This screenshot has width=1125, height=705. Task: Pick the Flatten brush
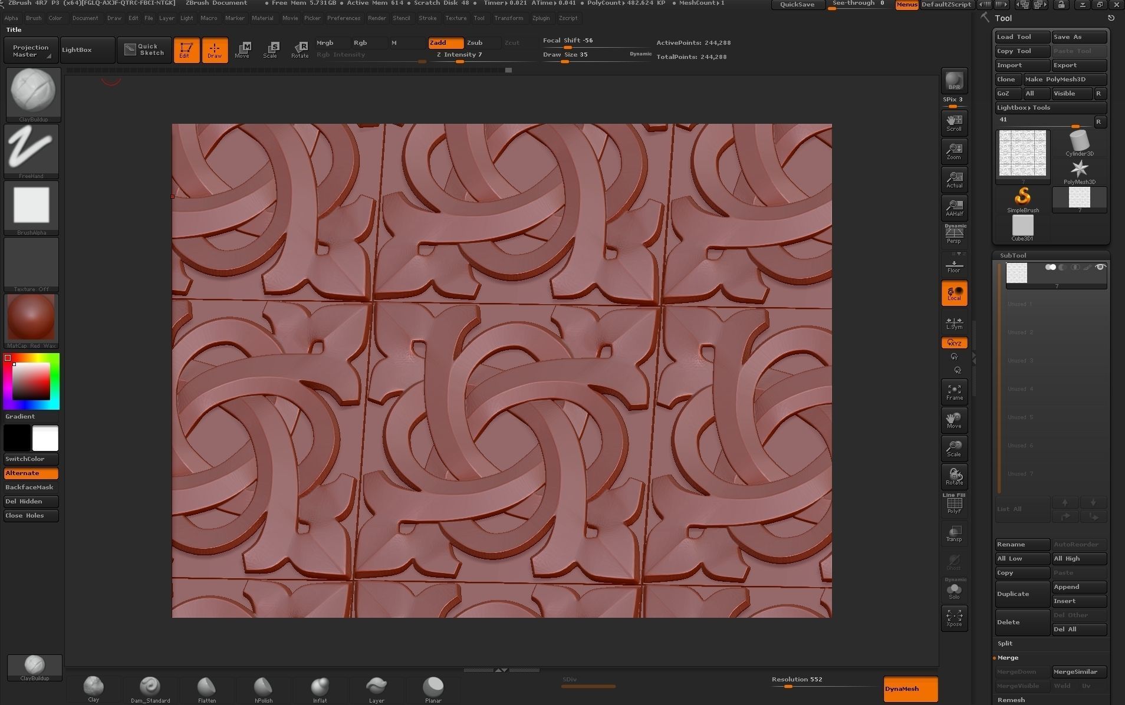tap(207, 689)
